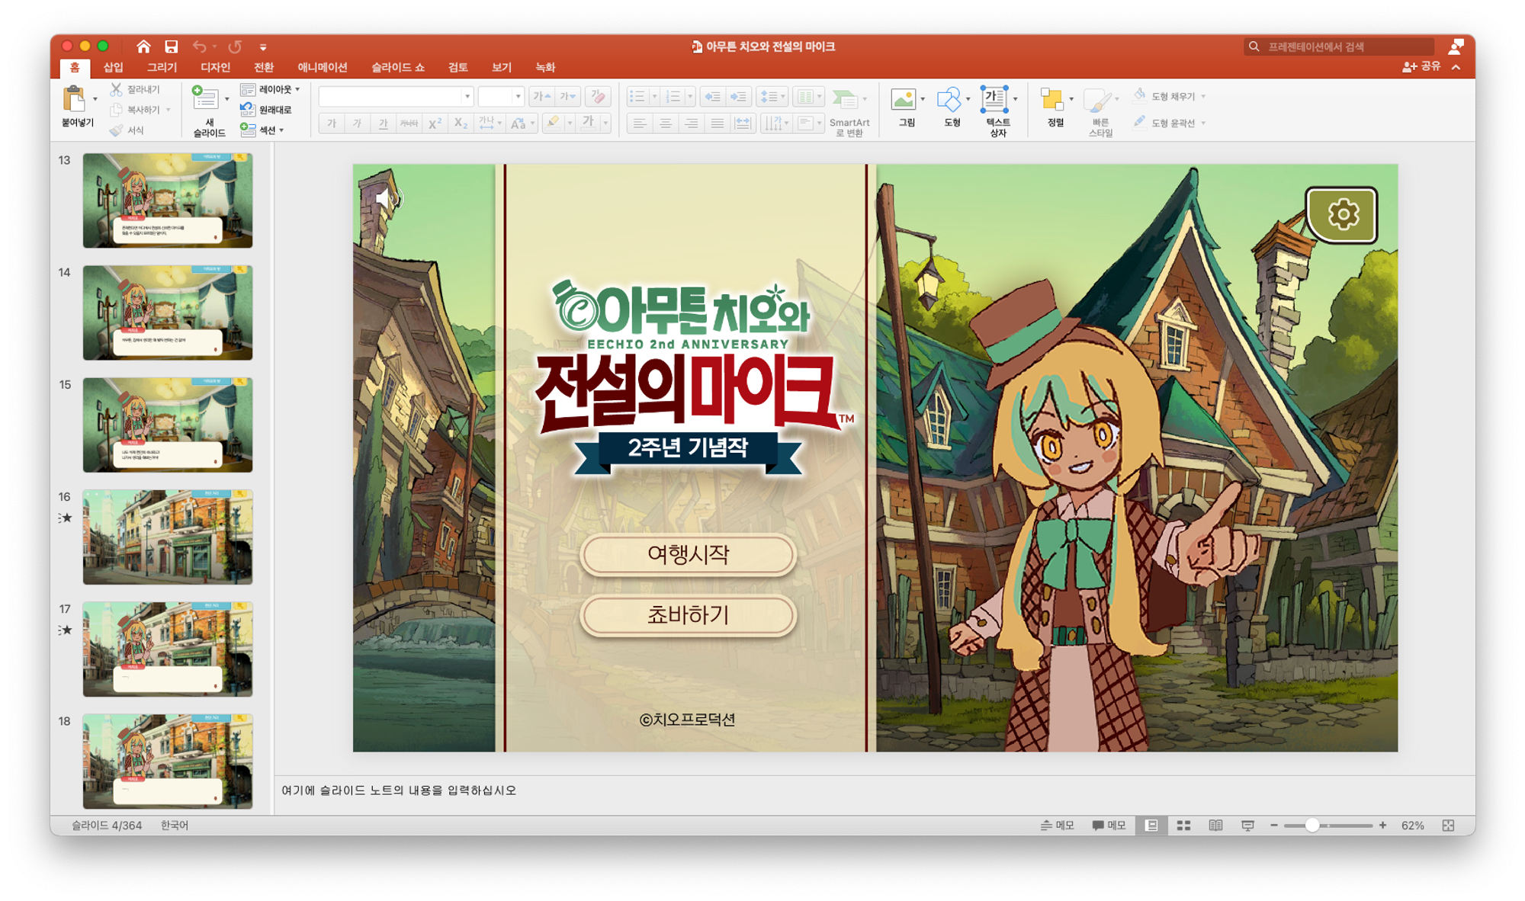
Task: Click the Save icon in title bar
Action: [171, 46]
